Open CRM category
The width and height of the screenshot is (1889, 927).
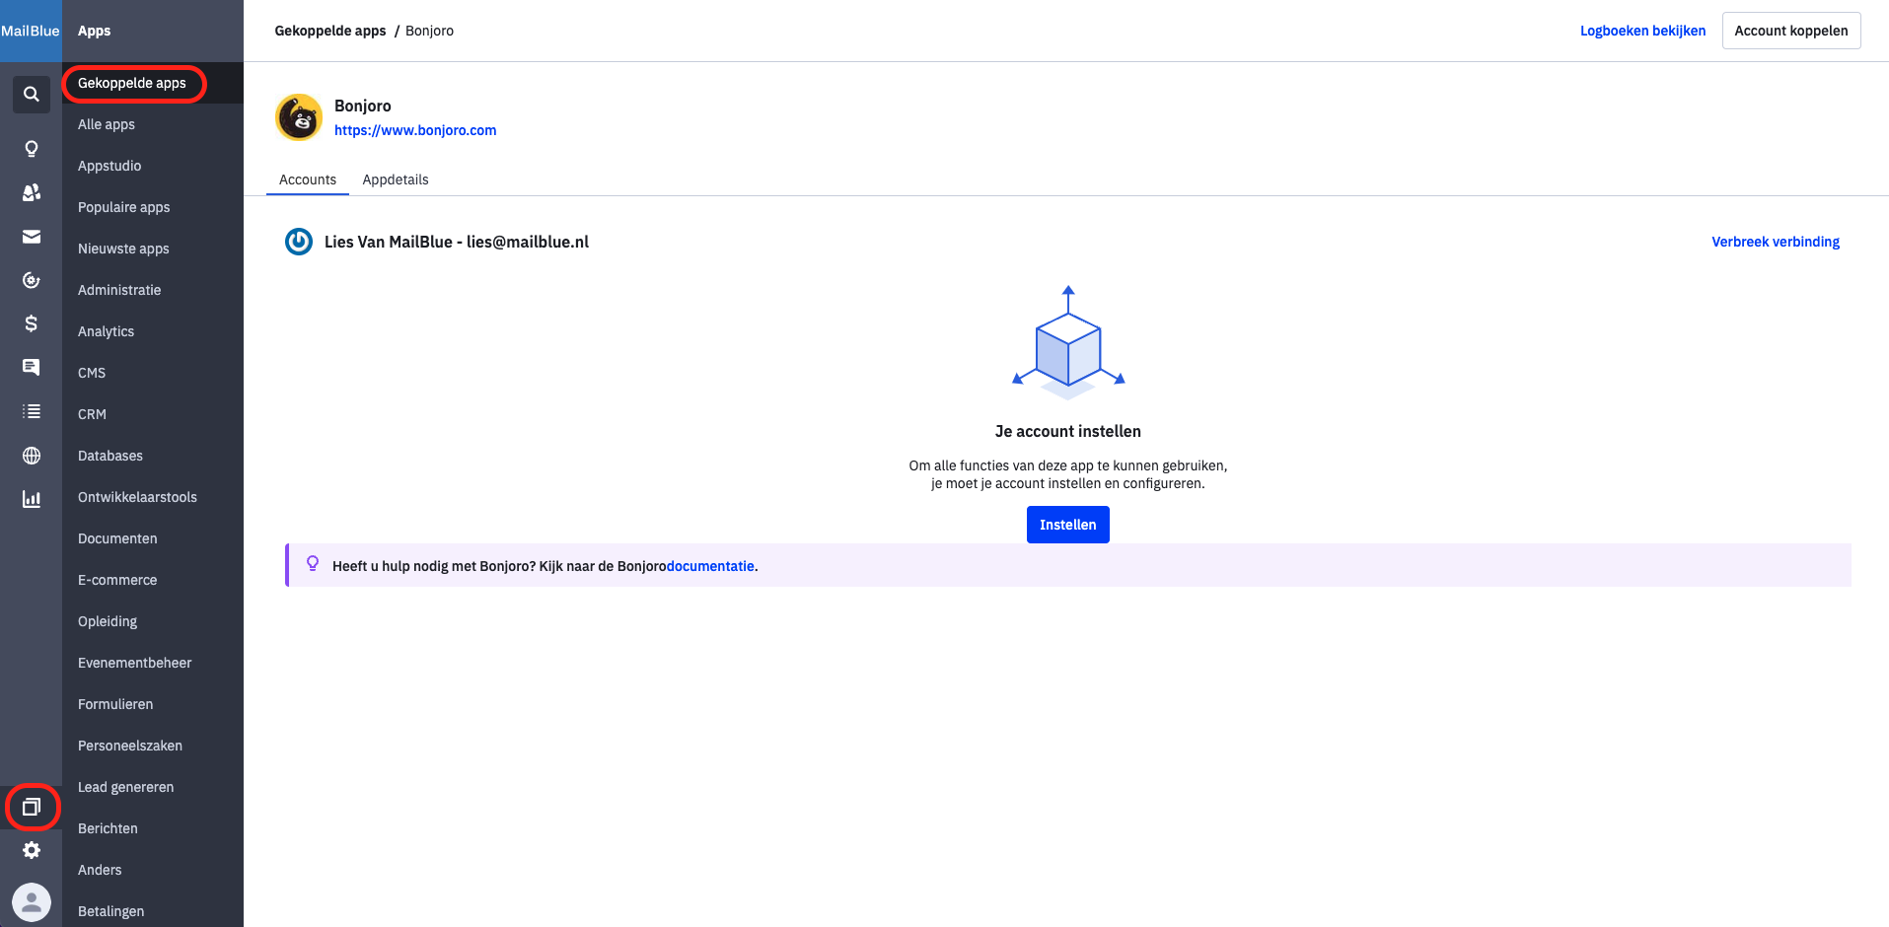(x=153, y=414)
